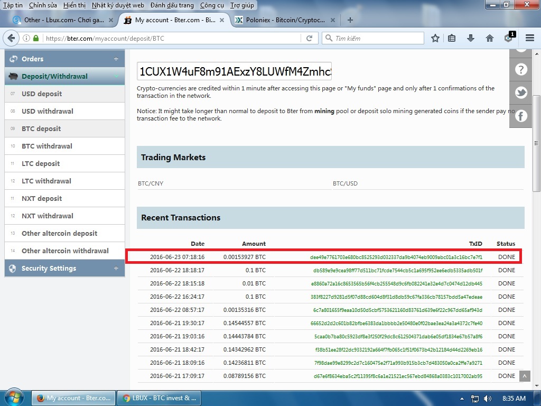Image resolution: width=541 pixels, height=406 pixels.
Task: Open the Twitter share icon
Action: coord(521,93)
